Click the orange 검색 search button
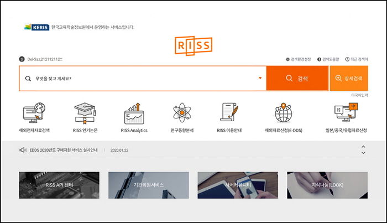 (x=297, y=78)
